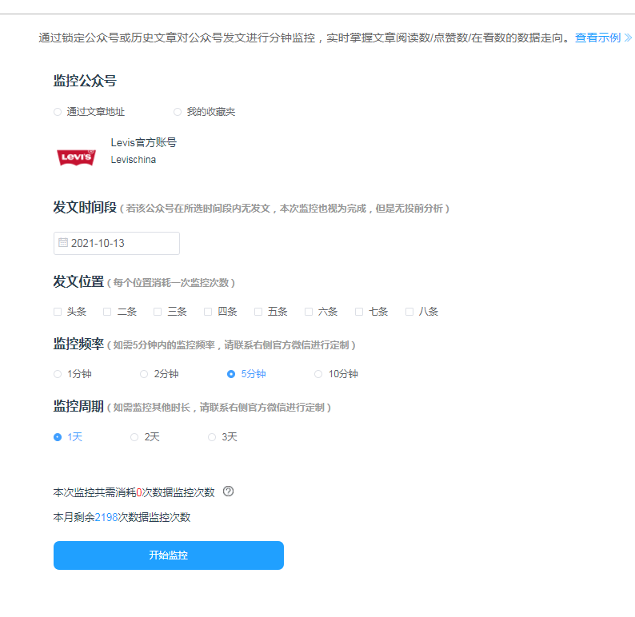
Task: Choose the 3天 monitoring period
Action: (x=212, y=437)
